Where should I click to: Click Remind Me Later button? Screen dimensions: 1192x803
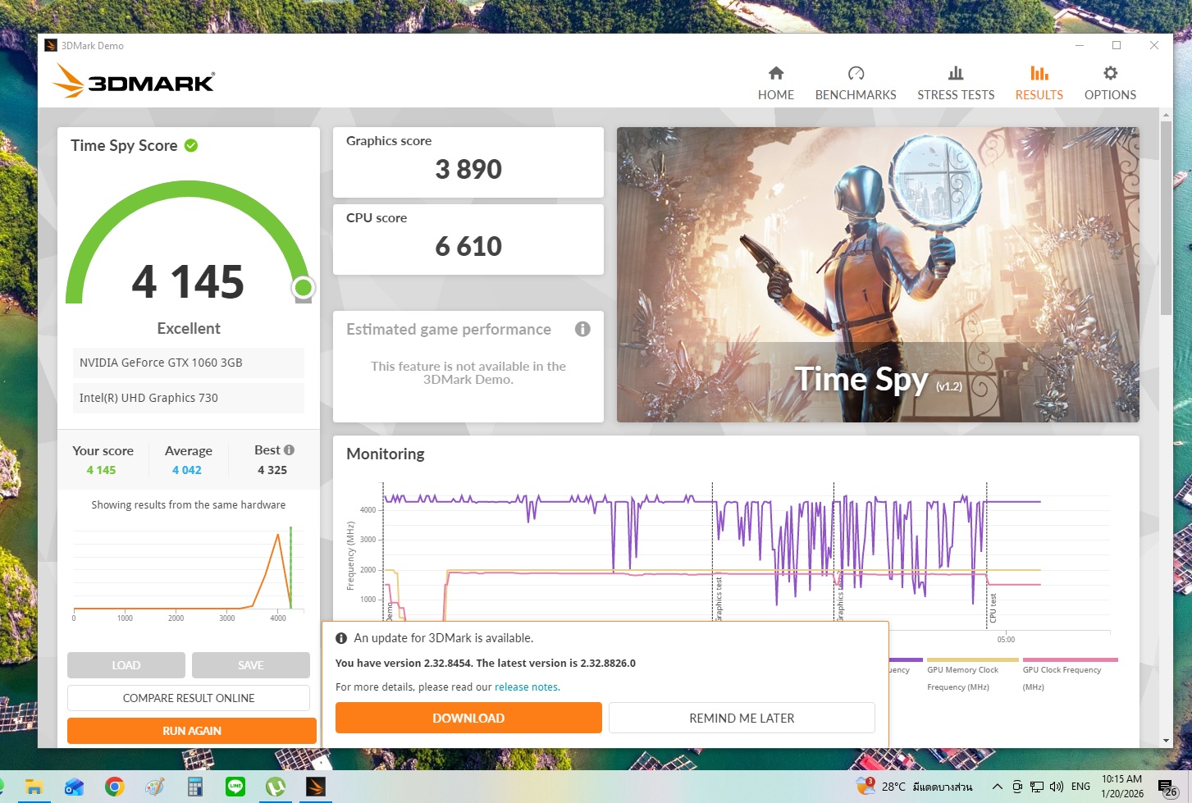[742, 718]
